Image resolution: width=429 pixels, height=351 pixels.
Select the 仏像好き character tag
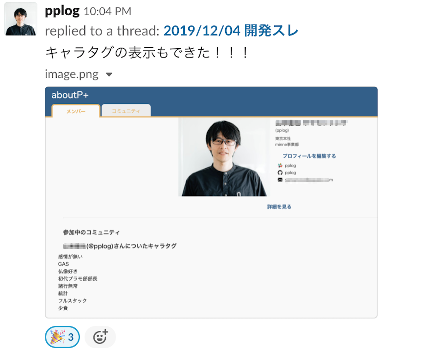pyautogui.click(x=68, y=271)
